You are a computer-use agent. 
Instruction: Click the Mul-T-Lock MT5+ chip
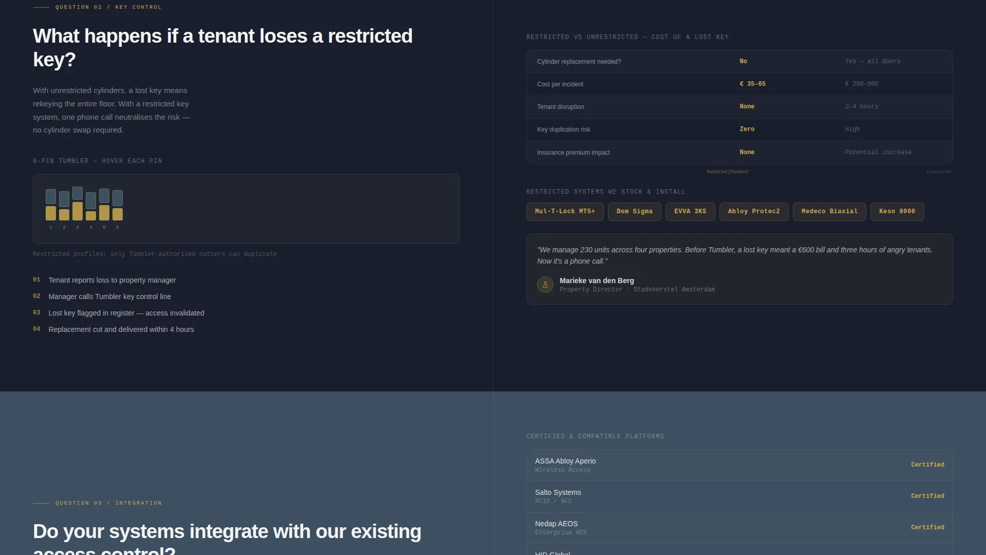pyautogui.click(x=565, y=212)
